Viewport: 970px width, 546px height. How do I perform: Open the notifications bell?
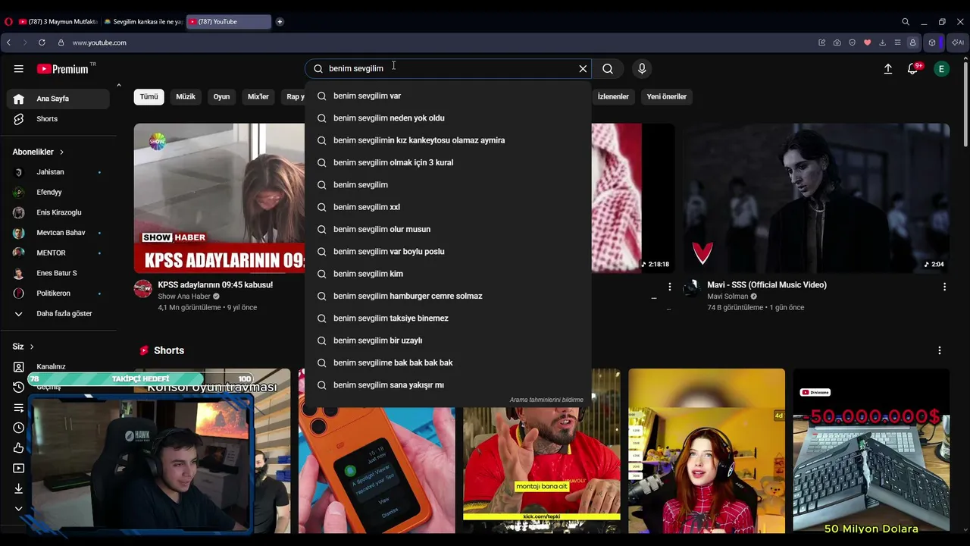click(913, 69)
